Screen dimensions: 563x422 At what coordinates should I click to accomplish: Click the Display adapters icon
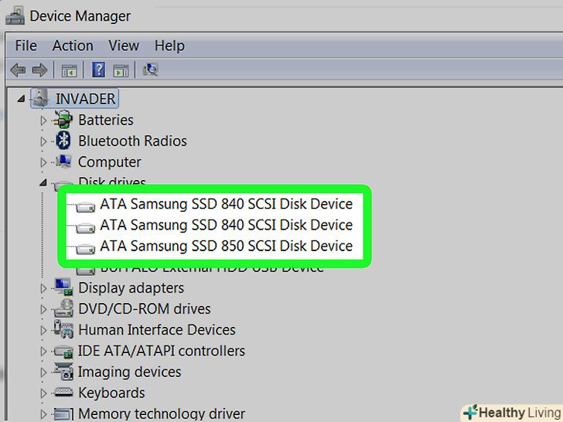tap(63, 287)
